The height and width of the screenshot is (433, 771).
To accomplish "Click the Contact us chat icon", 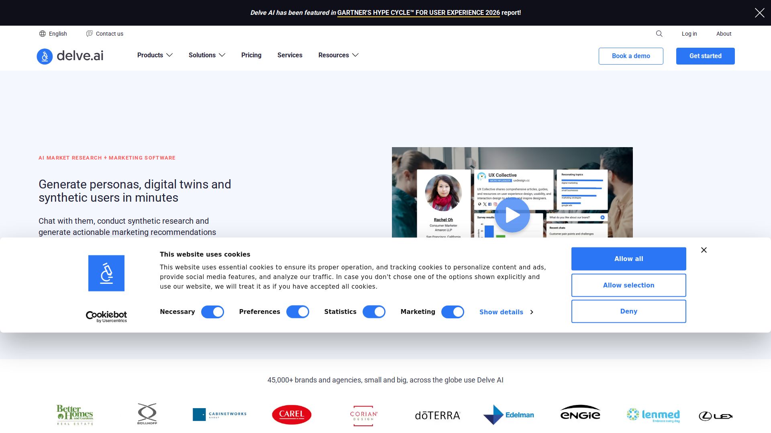I will coord(90,34).
